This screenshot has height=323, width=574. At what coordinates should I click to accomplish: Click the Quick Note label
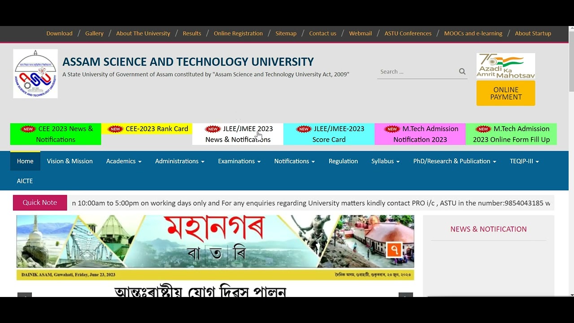pyautogui.click(x=40, y=203)
